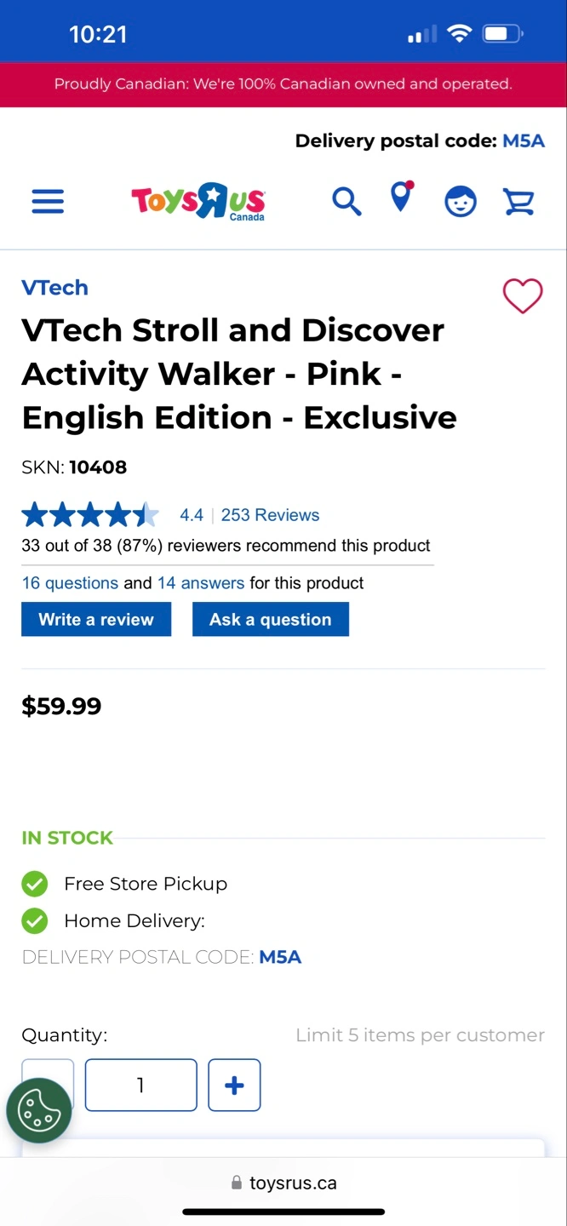Increase quantity with plus button
Screen dimensions: 567x1226
point(234,1085)
